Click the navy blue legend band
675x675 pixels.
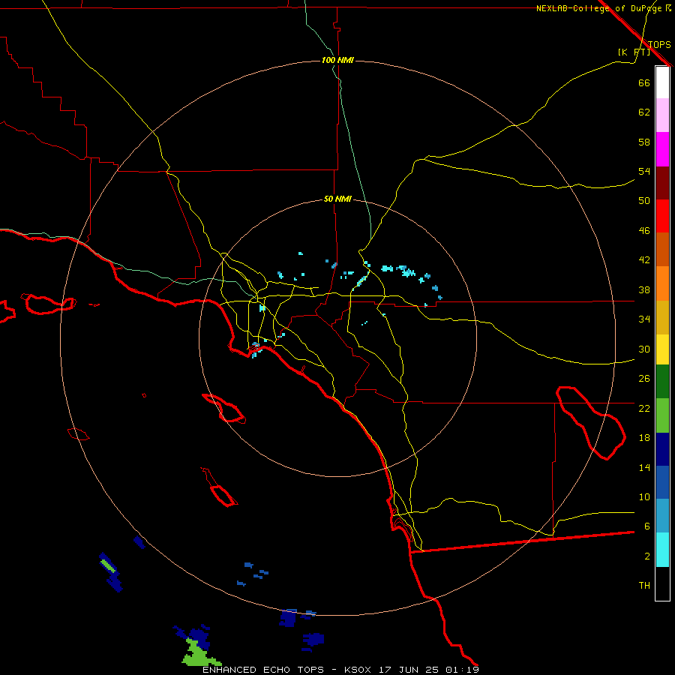point(662,449)
